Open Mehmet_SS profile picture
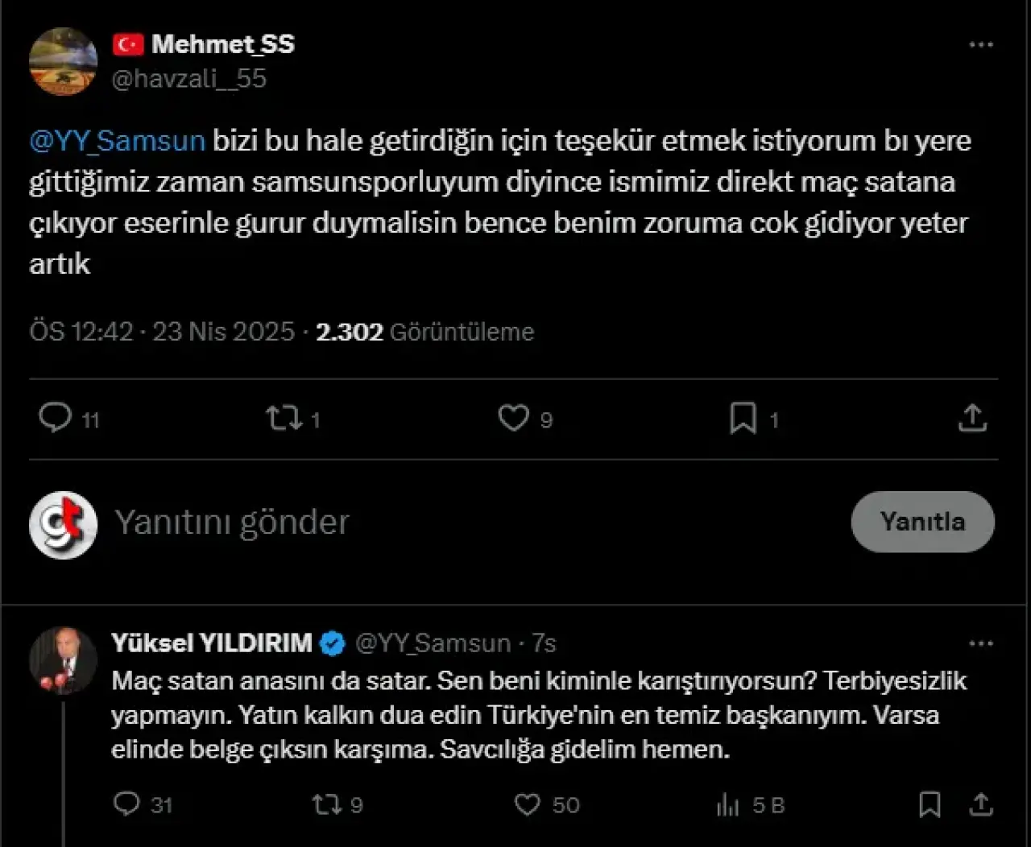Screen dimensions: 1031x847 tap(63, 61)
